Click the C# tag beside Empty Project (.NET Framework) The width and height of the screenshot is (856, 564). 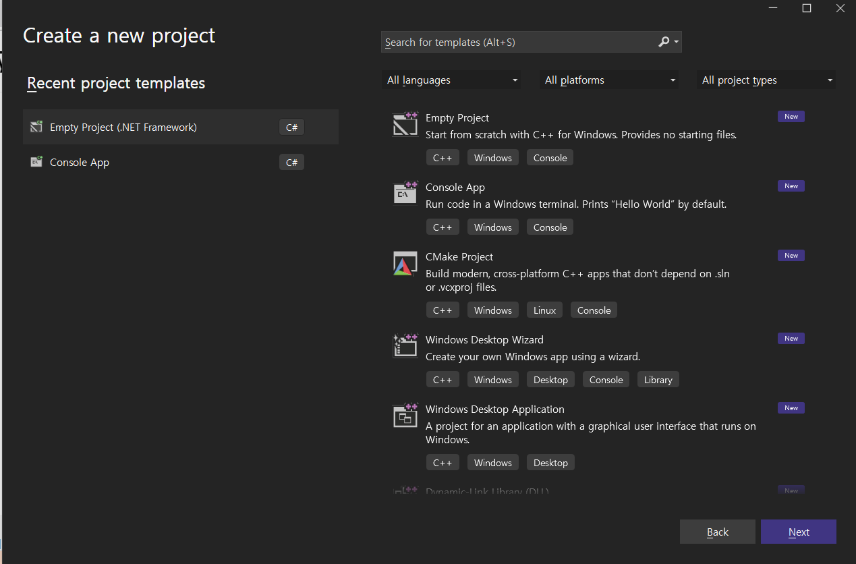point(291,127)
